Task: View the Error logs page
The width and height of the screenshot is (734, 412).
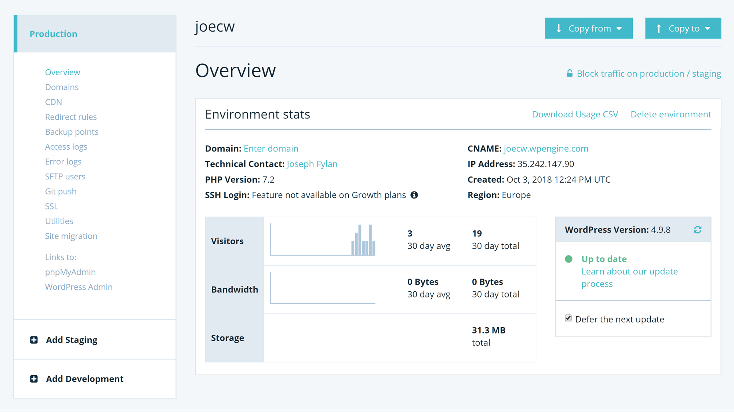Action: (63, 162)
